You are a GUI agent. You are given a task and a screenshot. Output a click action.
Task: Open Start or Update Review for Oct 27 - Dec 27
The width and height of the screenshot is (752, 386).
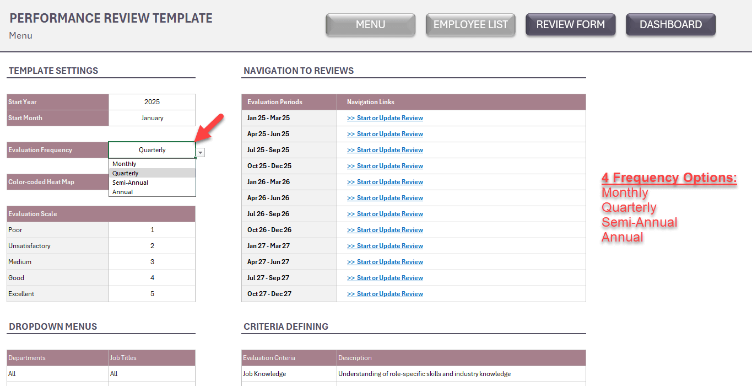(385, 294)
